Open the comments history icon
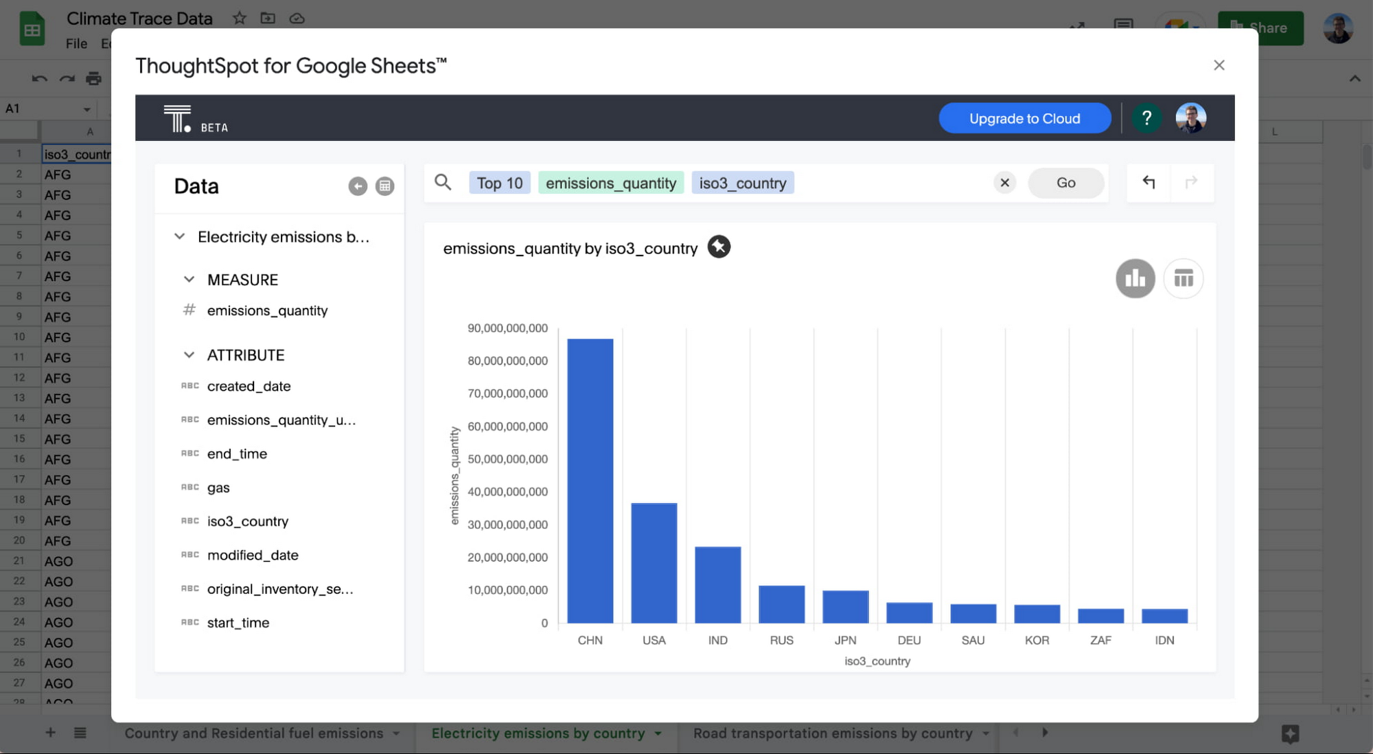The height and width of the screenshot is (754, 1373). (x=1123, y=25)
